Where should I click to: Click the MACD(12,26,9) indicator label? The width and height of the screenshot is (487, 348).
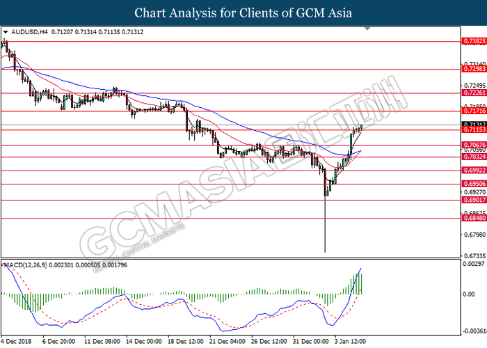coord(26,265)
